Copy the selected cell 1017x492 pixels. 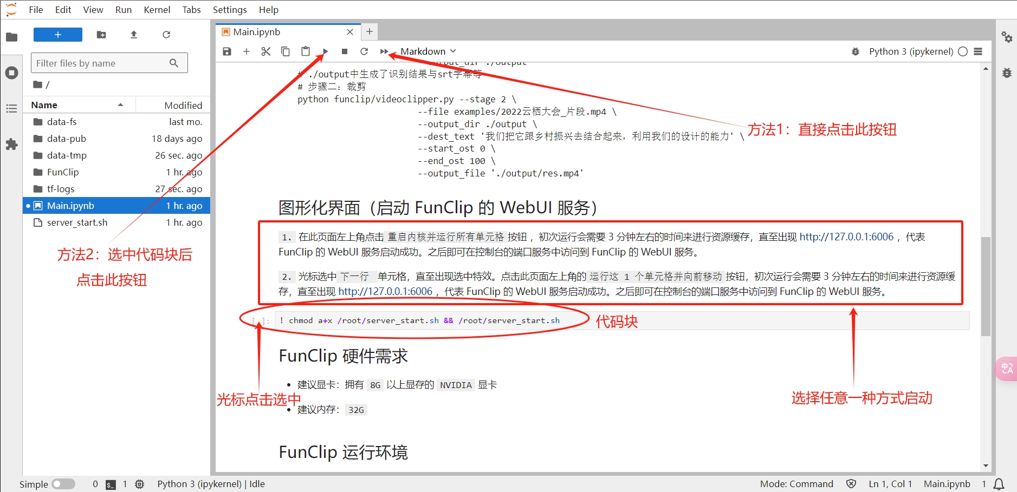(286, 51)
